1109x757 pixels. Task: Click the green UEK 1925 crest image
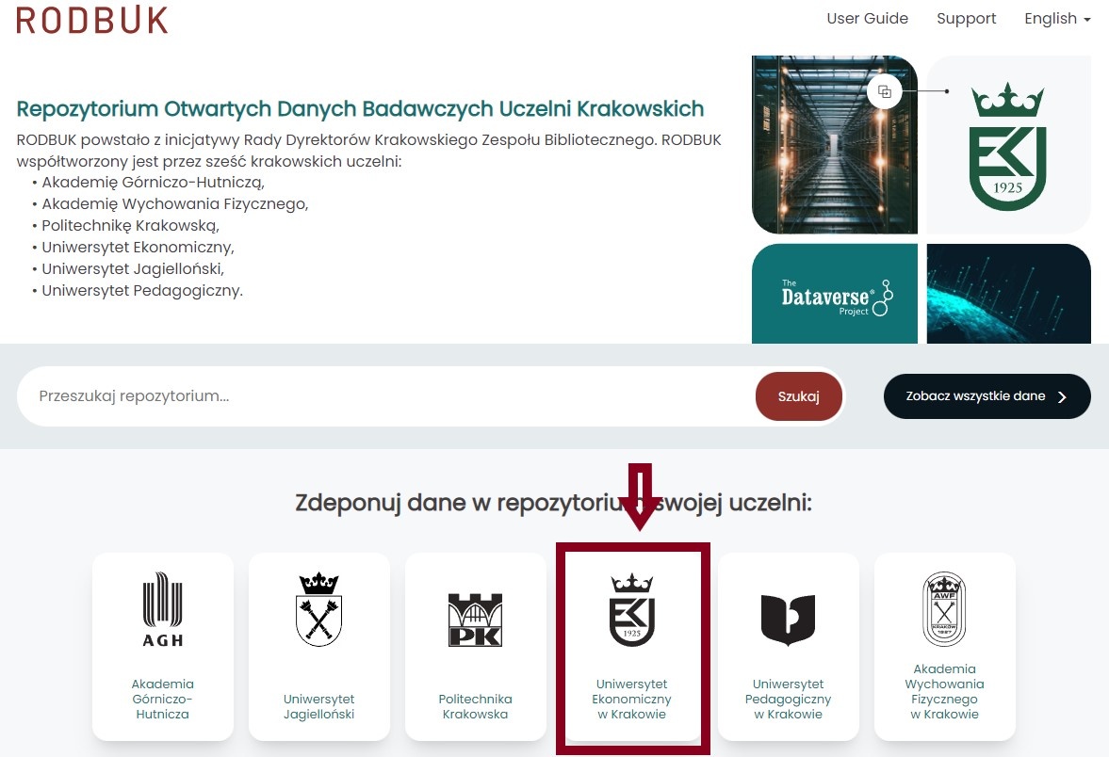point(1008,146)
